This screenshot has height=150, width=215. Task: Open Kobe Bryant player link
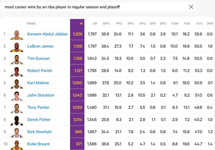[39, 144]
